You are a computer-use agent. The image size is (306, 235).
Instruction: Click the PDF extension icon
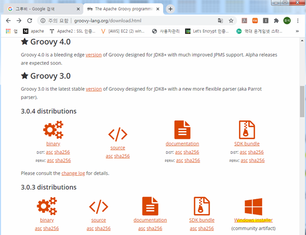click(x=244, y=21)
